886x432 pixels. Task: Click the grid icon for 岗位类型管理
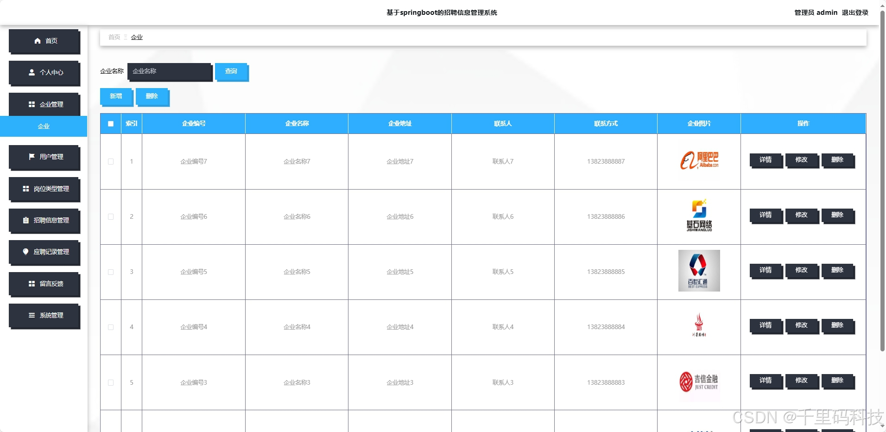point(26,189)
